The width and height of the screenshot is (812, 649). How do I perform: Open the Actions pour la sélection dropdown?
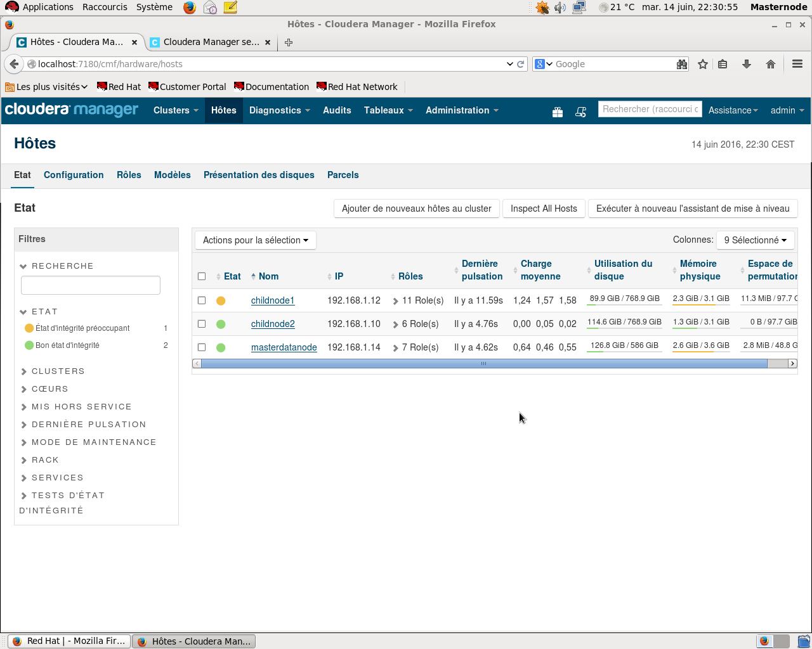pos(255,240)
